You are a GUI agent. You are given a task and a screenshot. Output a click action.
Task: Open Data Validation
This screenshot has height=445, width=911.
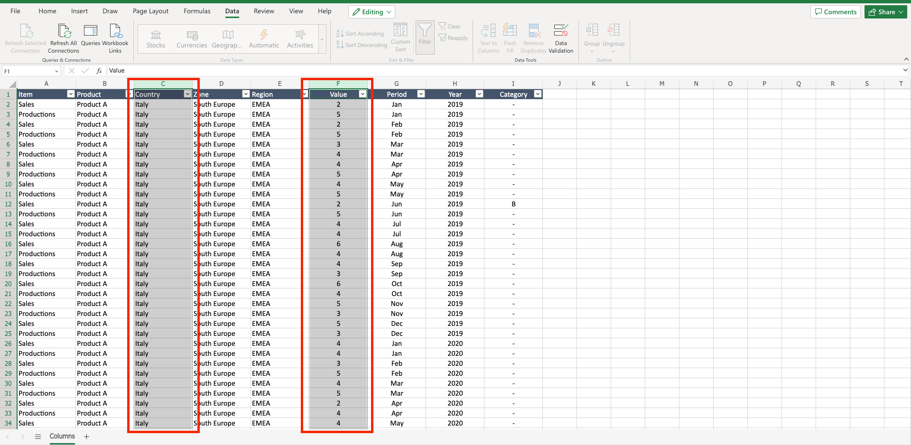click(x=561, y=38)
